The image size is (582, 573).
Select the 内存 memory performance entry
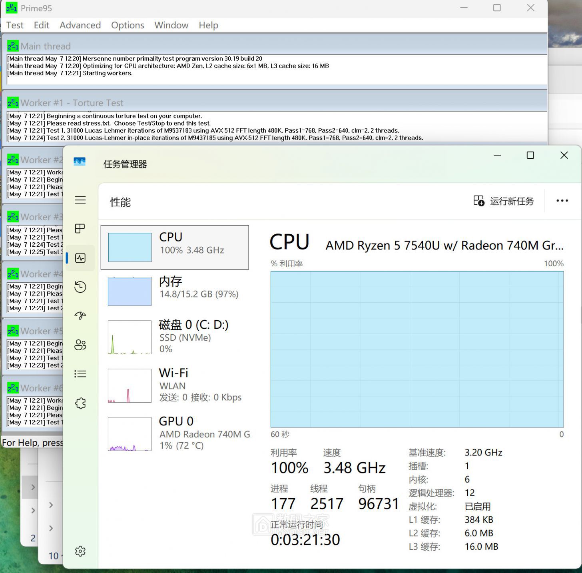175,291
